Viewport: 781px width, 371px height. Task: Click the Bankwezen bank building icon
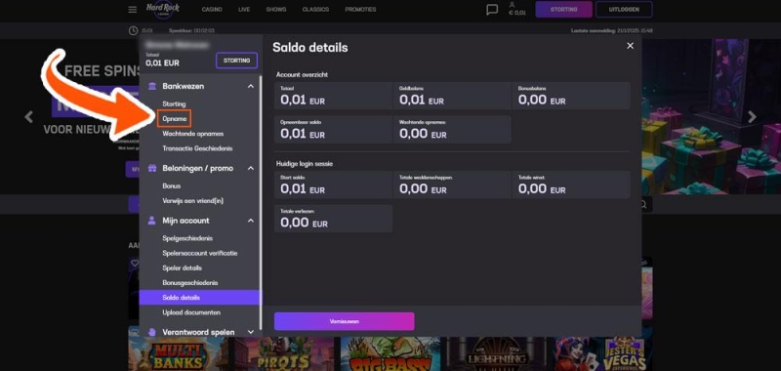point(152,86)
